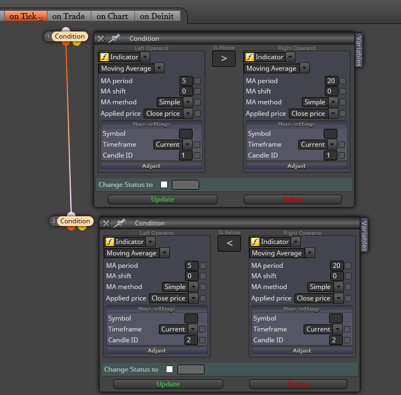Select the Condition 2 node block

75,221
